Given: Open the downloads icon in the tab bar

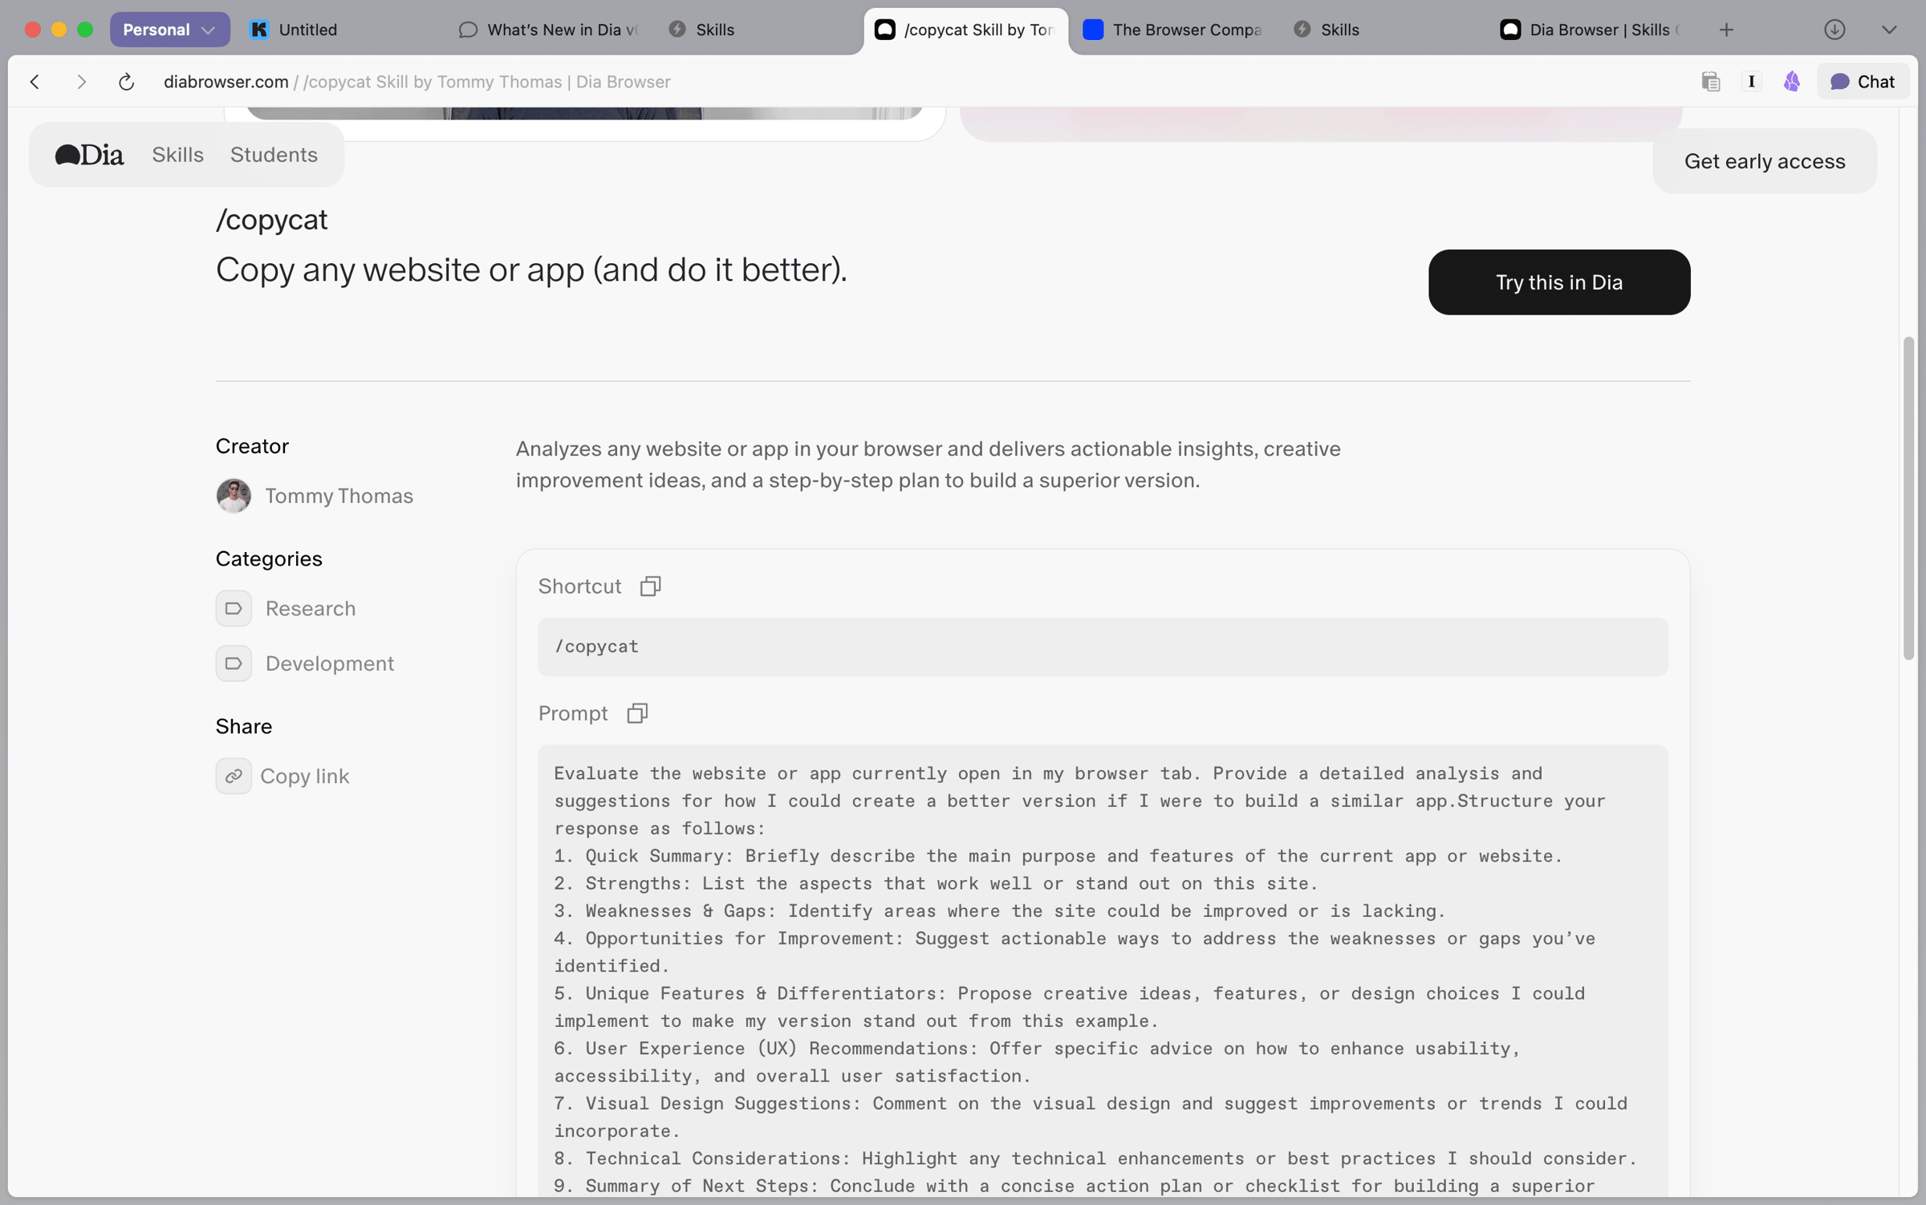Looking at the screenshot, I should click(x=1835, y=30).
